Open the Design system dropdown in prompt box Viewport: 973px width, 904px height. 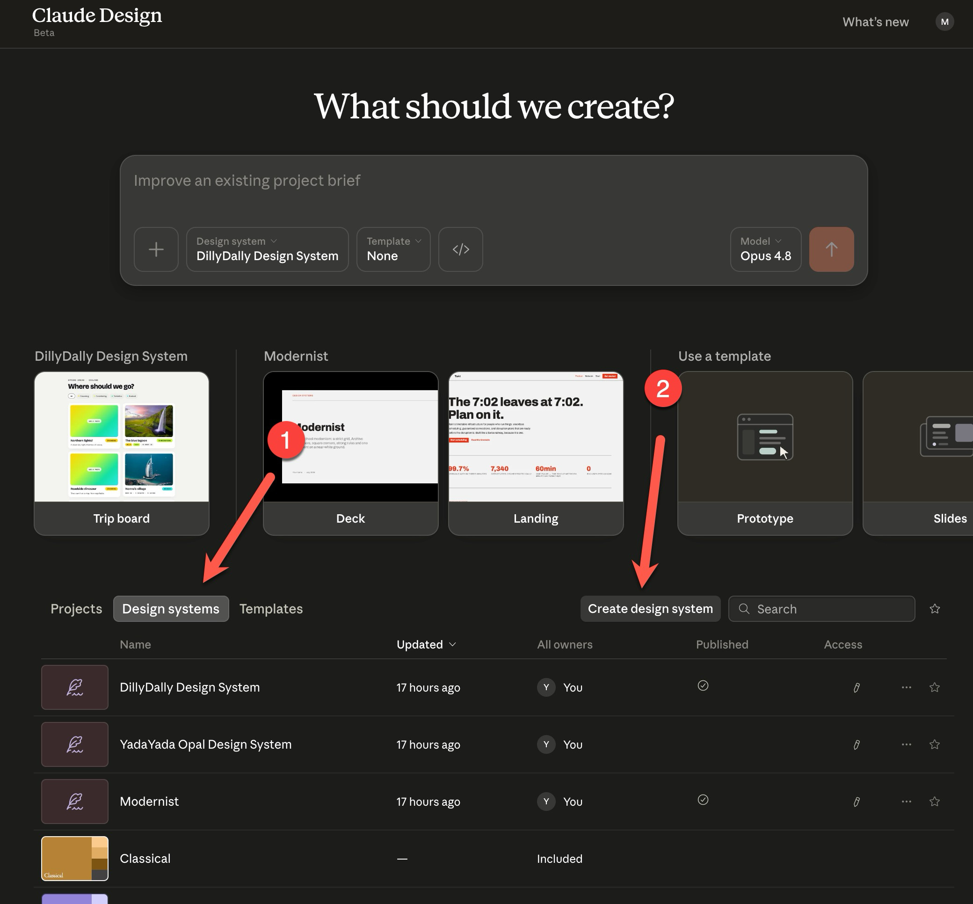tap(268, 249)
